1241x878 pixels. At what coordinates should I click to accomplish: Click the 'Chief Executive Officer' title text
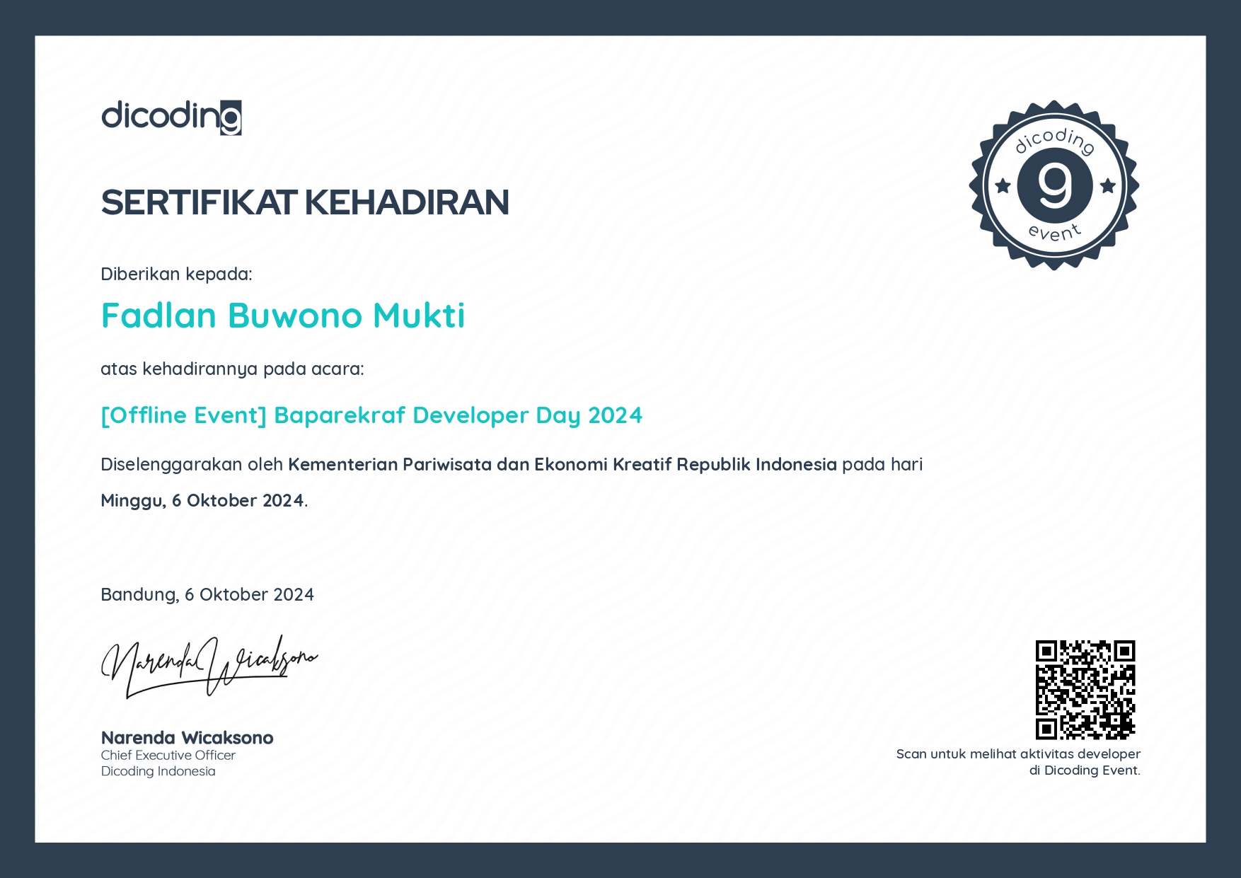(x=167, y=756)
